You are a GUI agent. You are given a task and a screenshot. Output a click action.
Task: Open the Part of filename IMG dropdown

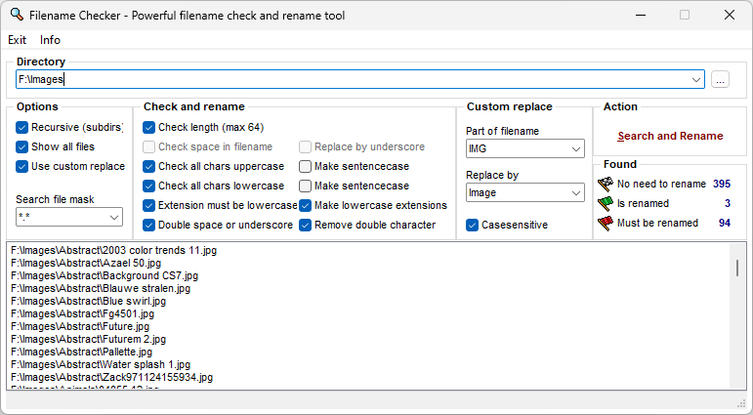tap(576, 149)
